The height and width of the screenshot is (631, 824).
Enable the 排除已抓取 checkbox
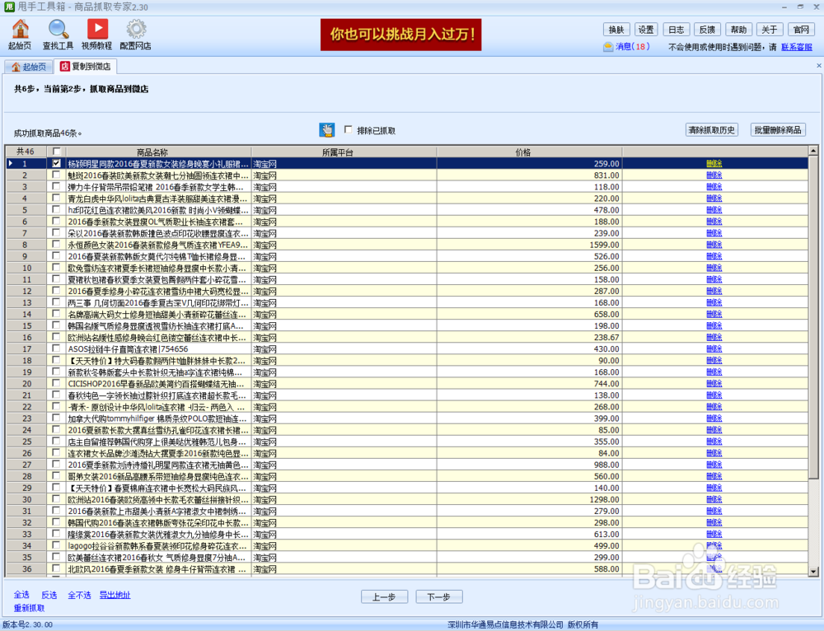click(349, 129)
